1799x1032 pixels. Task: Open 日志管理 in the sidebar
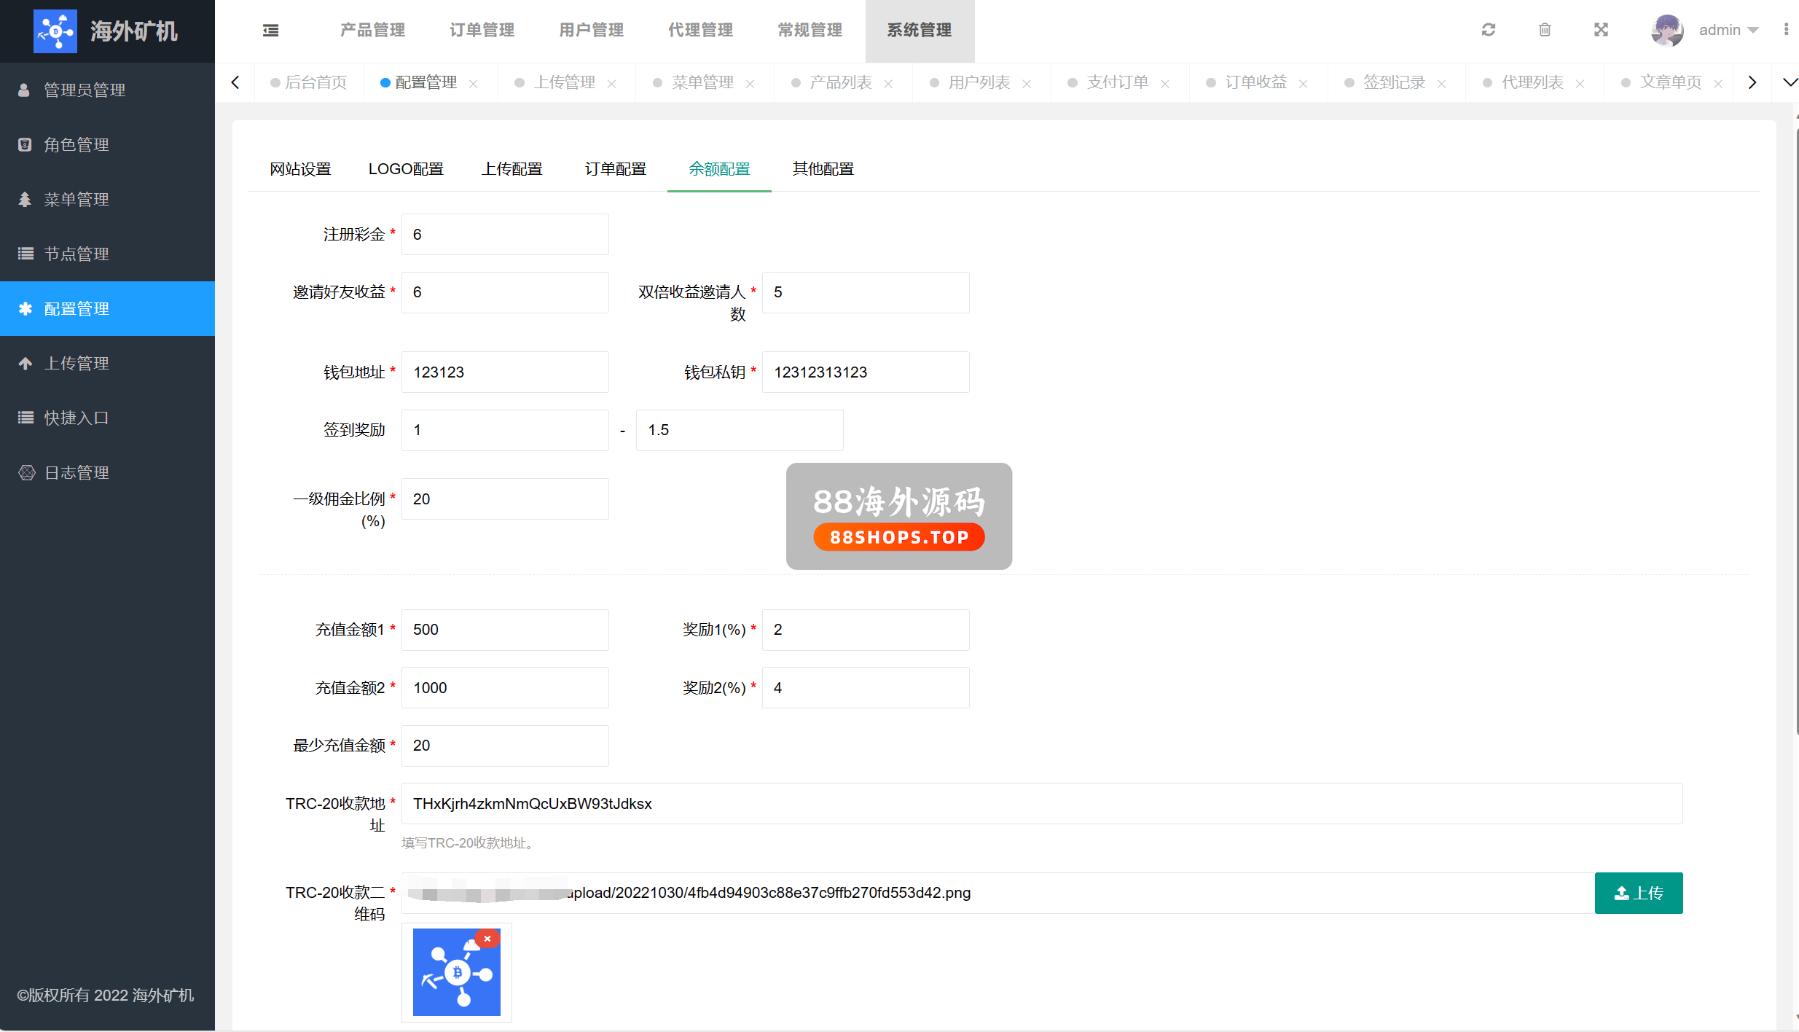[76, 472]
